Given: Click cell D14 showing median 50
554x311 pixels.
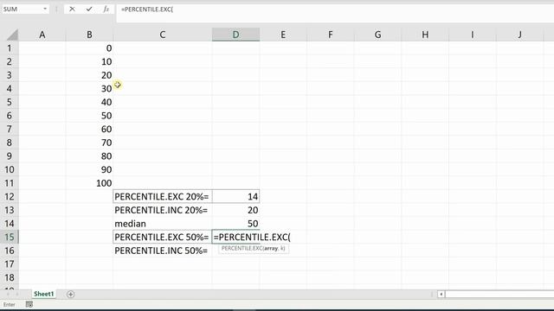Looking at the screenshot, I should point(235,224).
